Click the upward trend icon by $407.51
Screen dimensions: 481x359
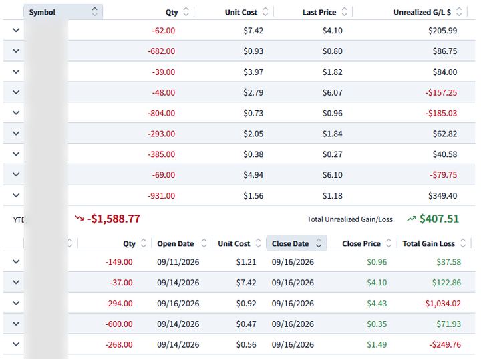click(x=411, y=219)
